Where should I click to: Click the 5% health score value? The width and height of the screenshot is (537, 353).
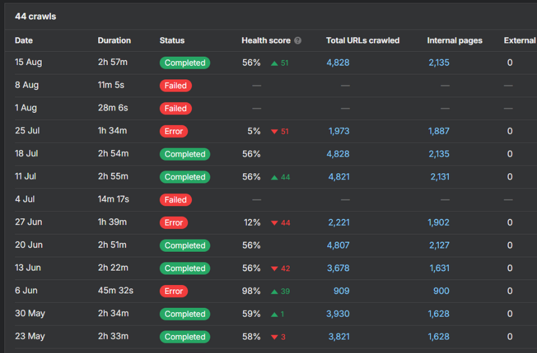tap(254, 131)
